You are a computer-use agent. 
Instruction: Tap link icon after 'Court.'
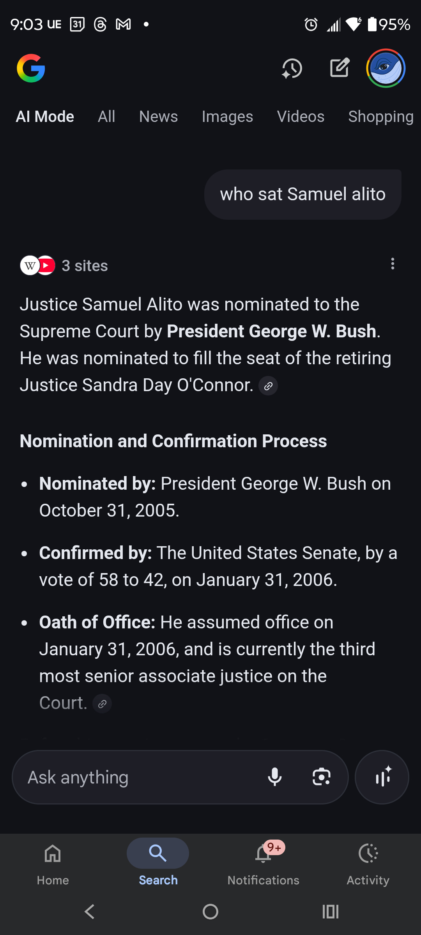102,704
